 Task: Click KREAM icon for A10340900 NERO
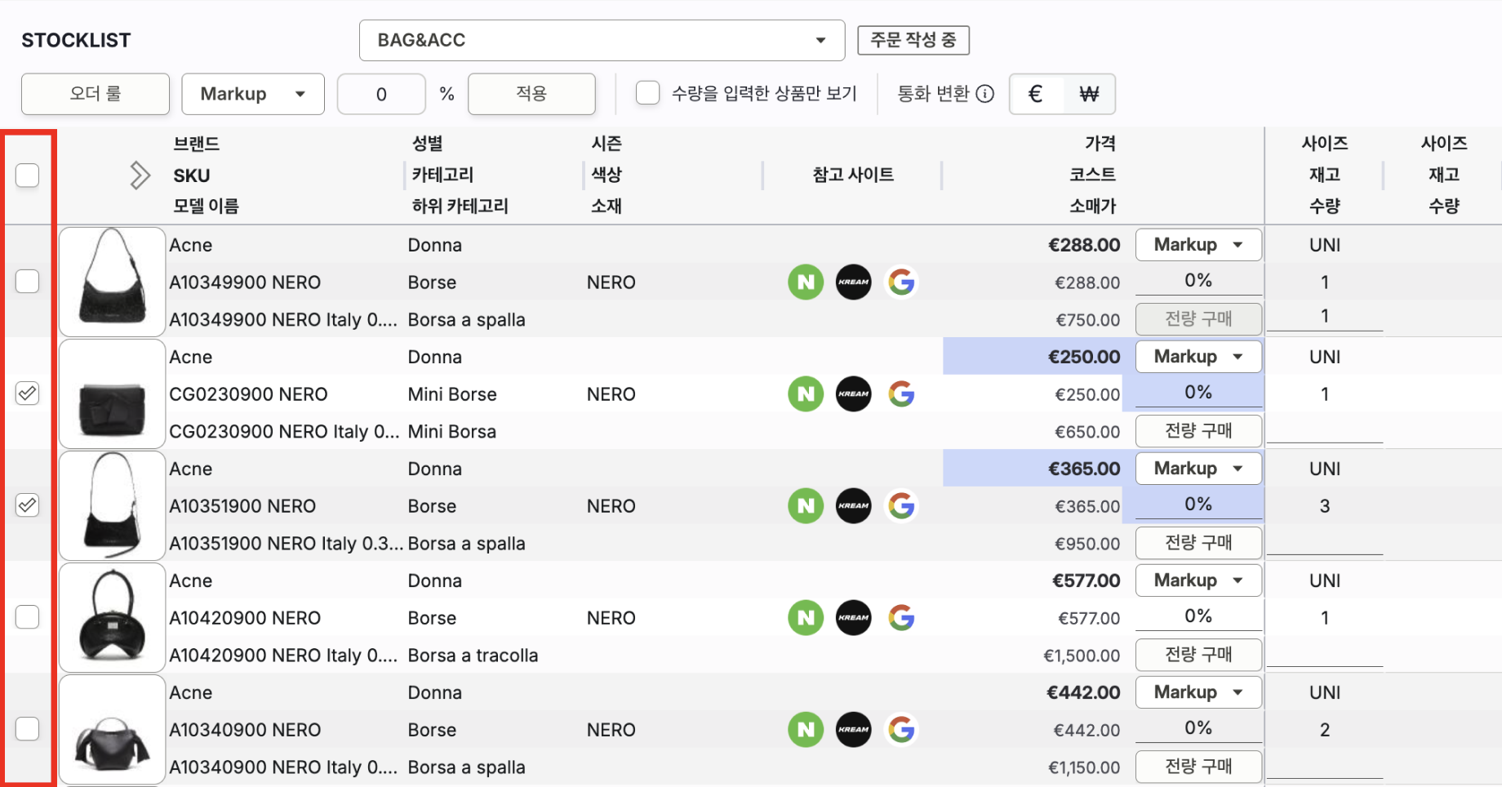[853, 730]
